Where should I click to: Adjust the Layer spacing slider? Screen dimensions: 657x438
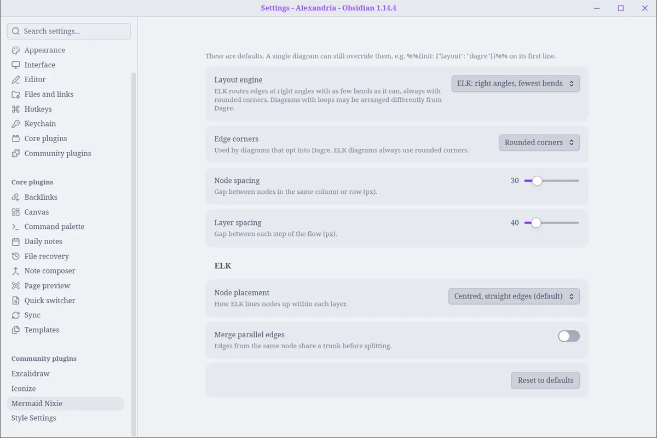click(x=551, y=223)
